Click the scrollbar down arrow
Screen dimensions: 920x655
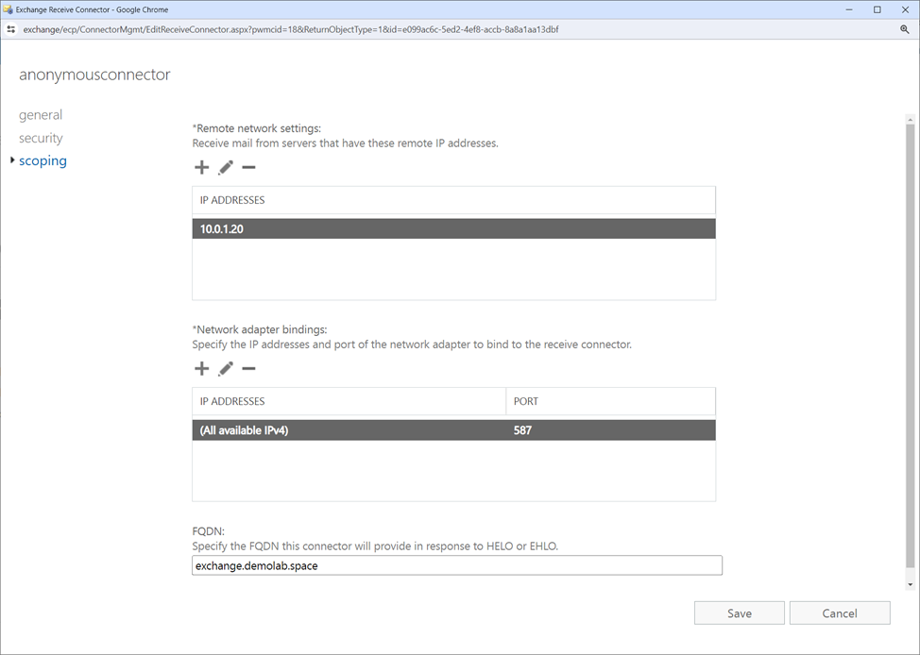[x=910, y=582]
